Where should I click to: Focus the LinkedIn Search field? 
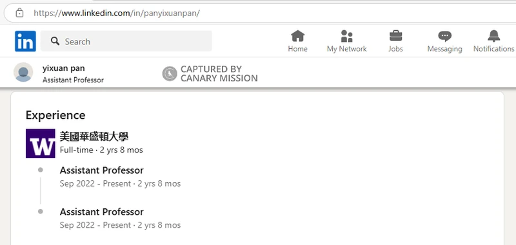pos(126,41)
